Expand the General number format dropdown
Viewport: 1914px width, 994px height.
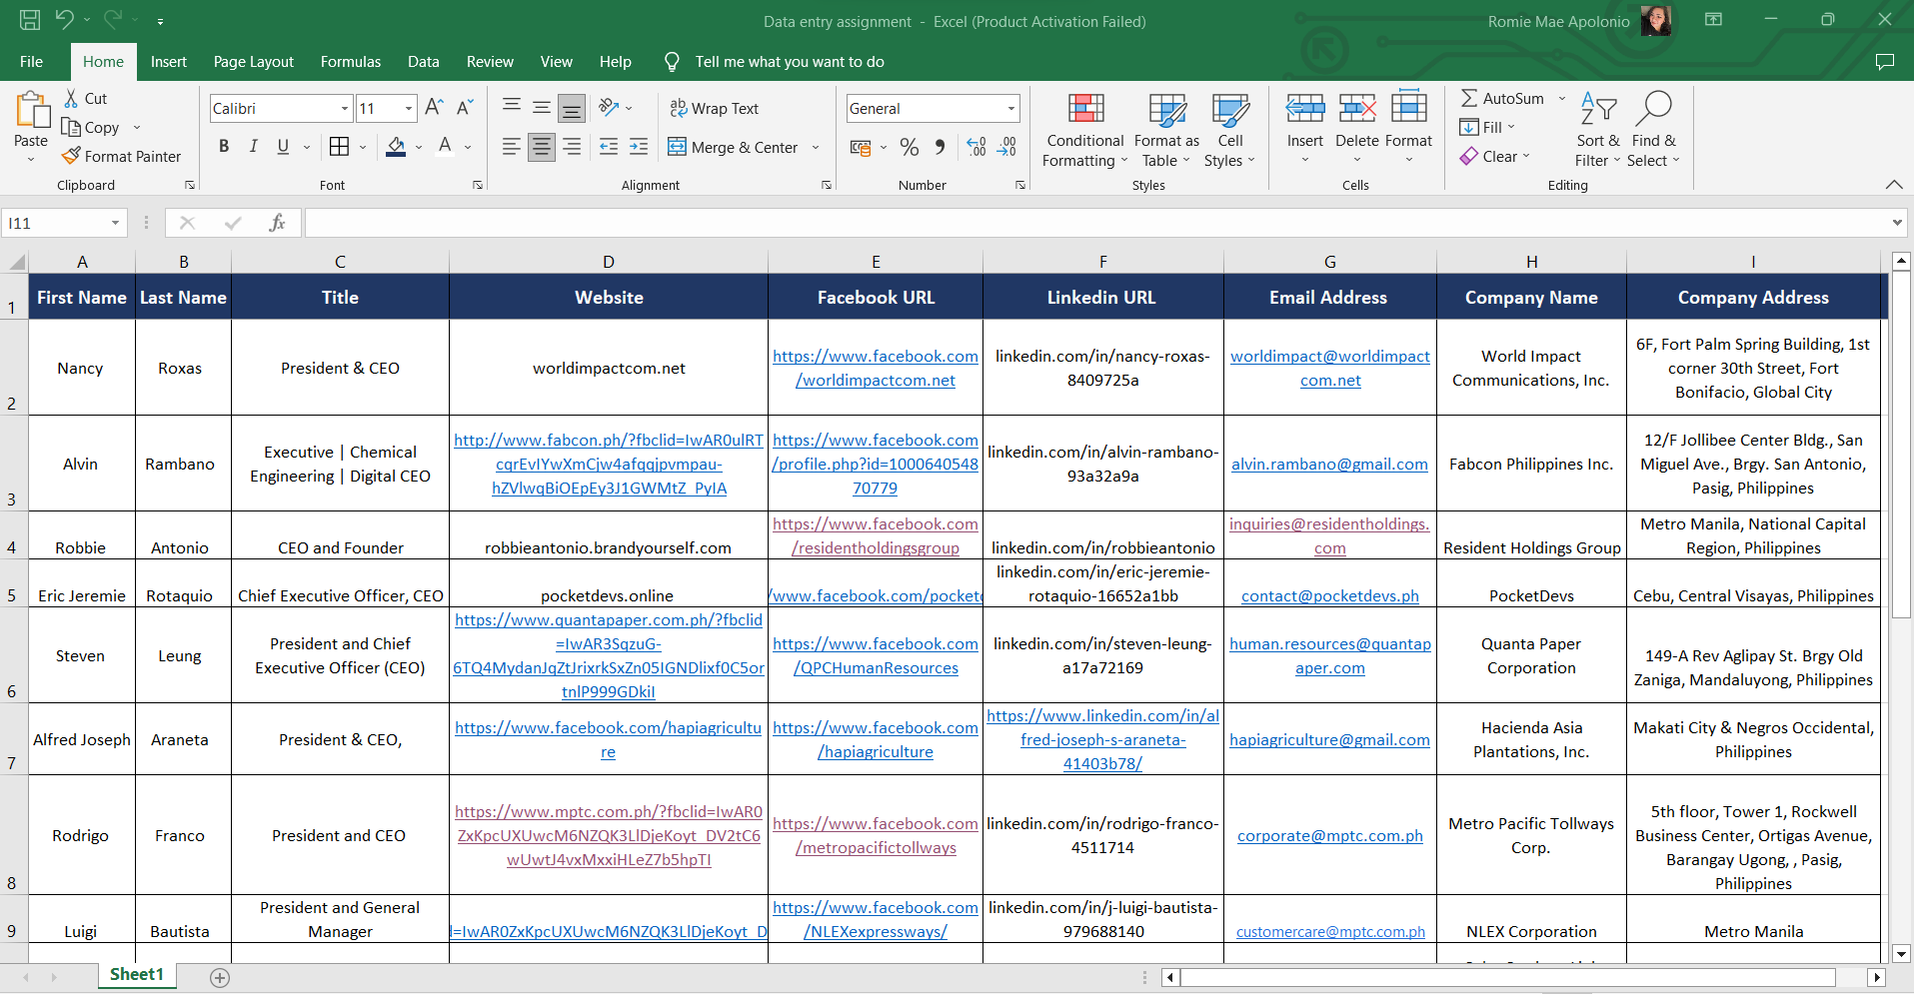click(x=1010, y=108)
